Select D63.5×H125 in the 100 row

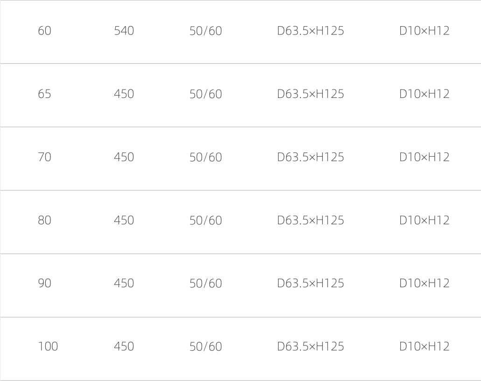click(310, 347)
